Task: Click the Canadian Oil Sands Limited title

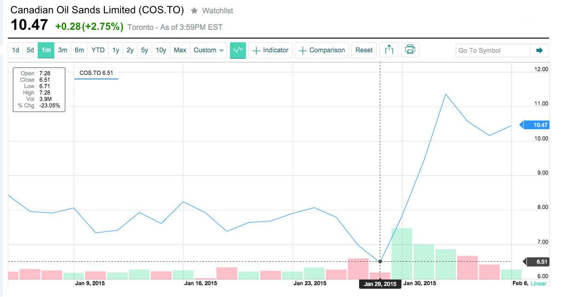Action: [97, 10]
